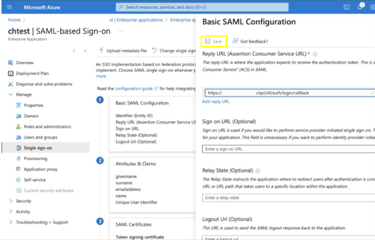Click the Roles and administrators icon
This screenshot has width=375, height=240.
(x=18, y=126)
